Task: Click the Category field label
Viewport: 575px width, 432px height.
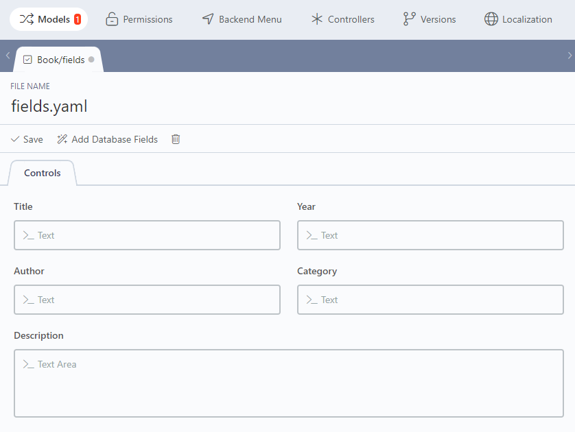Action: [317, 271]
